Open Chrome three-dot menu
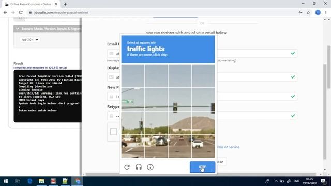 pyautogui.click(x=326, y=12)
